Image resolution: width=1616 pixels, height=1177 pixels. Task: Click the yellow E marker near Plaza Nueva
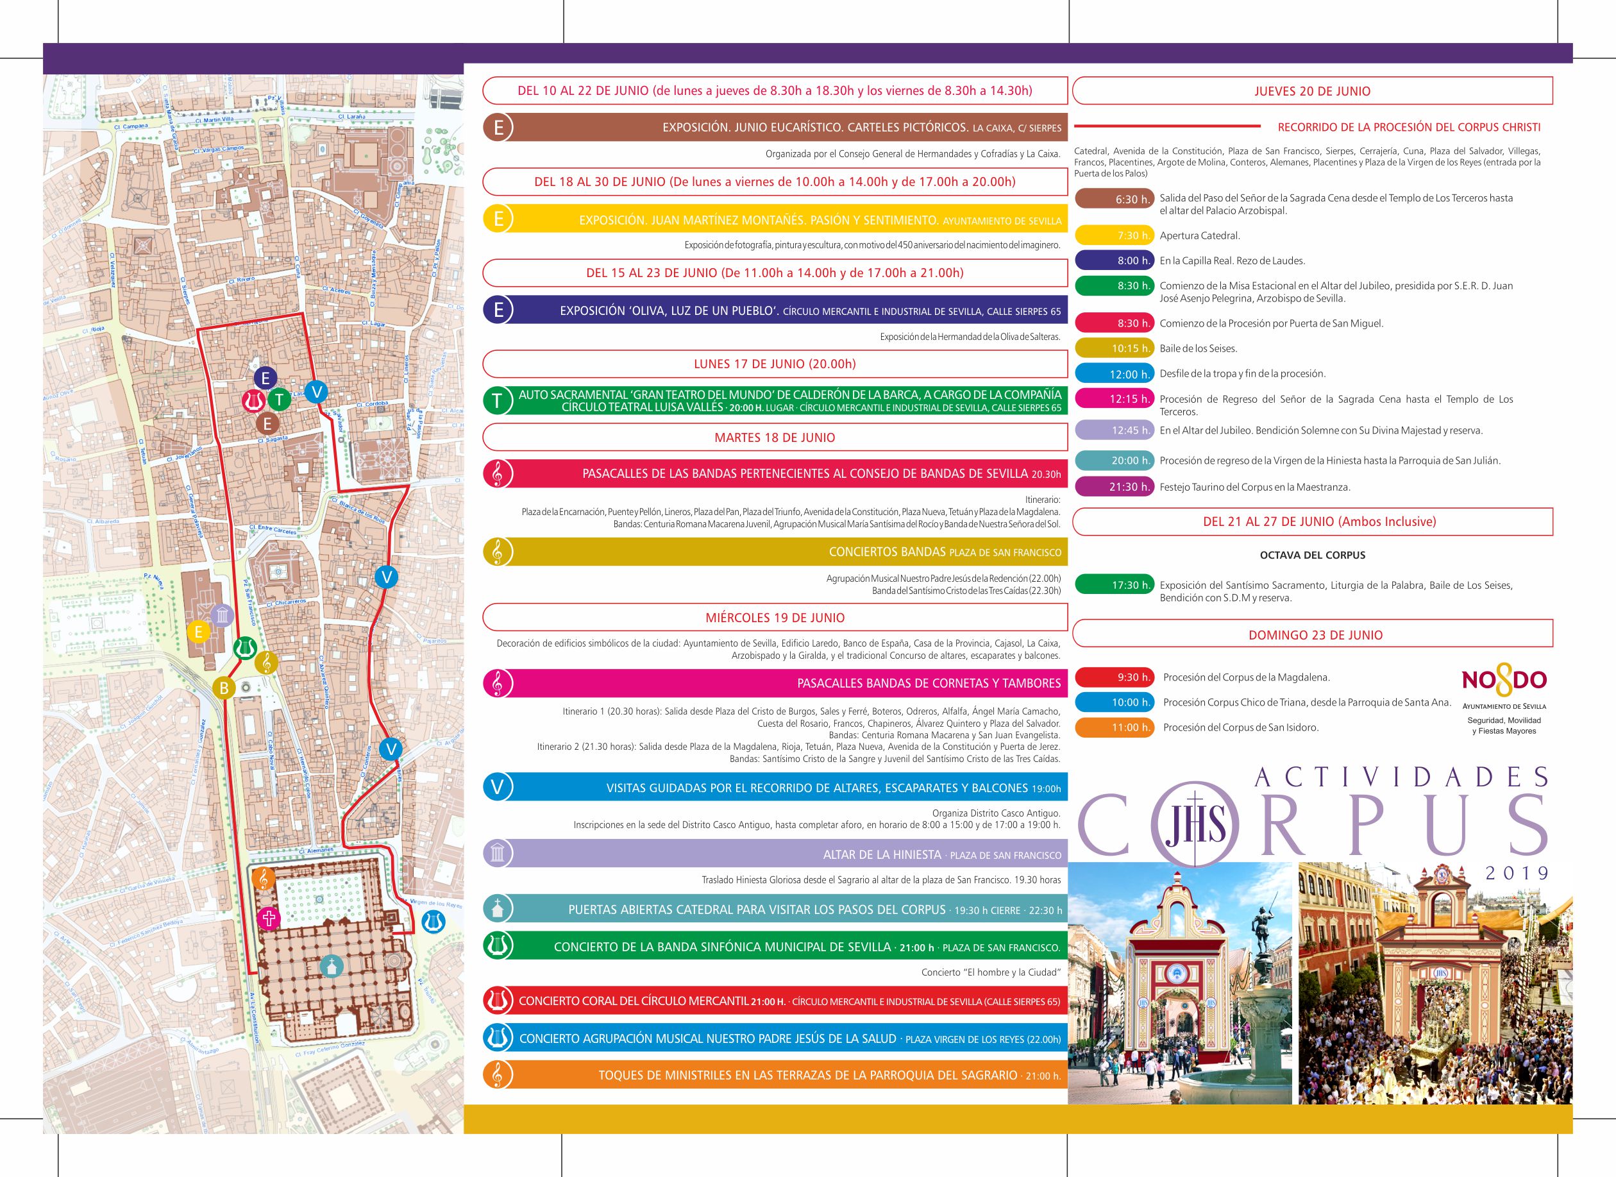click(x=198, y=631)
